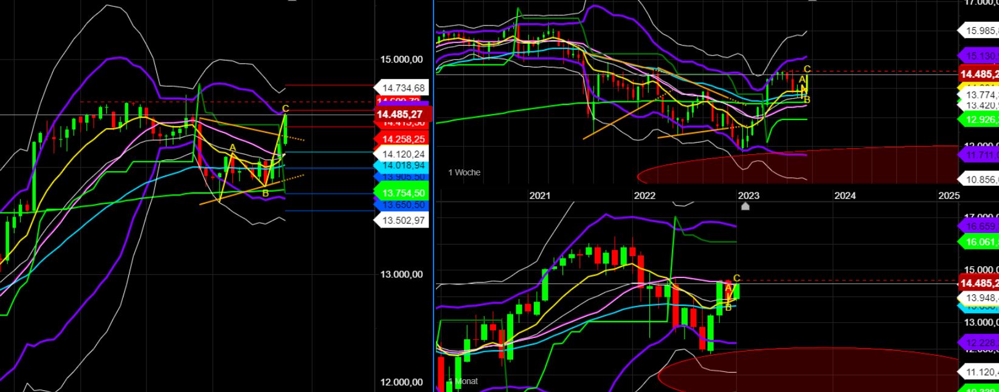Click the 15.000,00 axis value on left chart

click(x=401, y=59)
